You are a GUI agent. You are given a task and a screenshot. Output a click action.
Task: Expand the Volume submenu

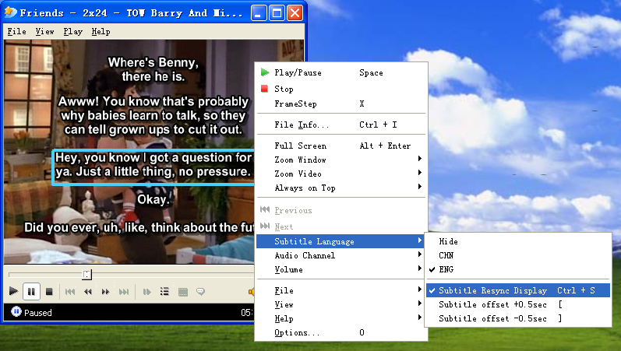(x=341, y=269)
